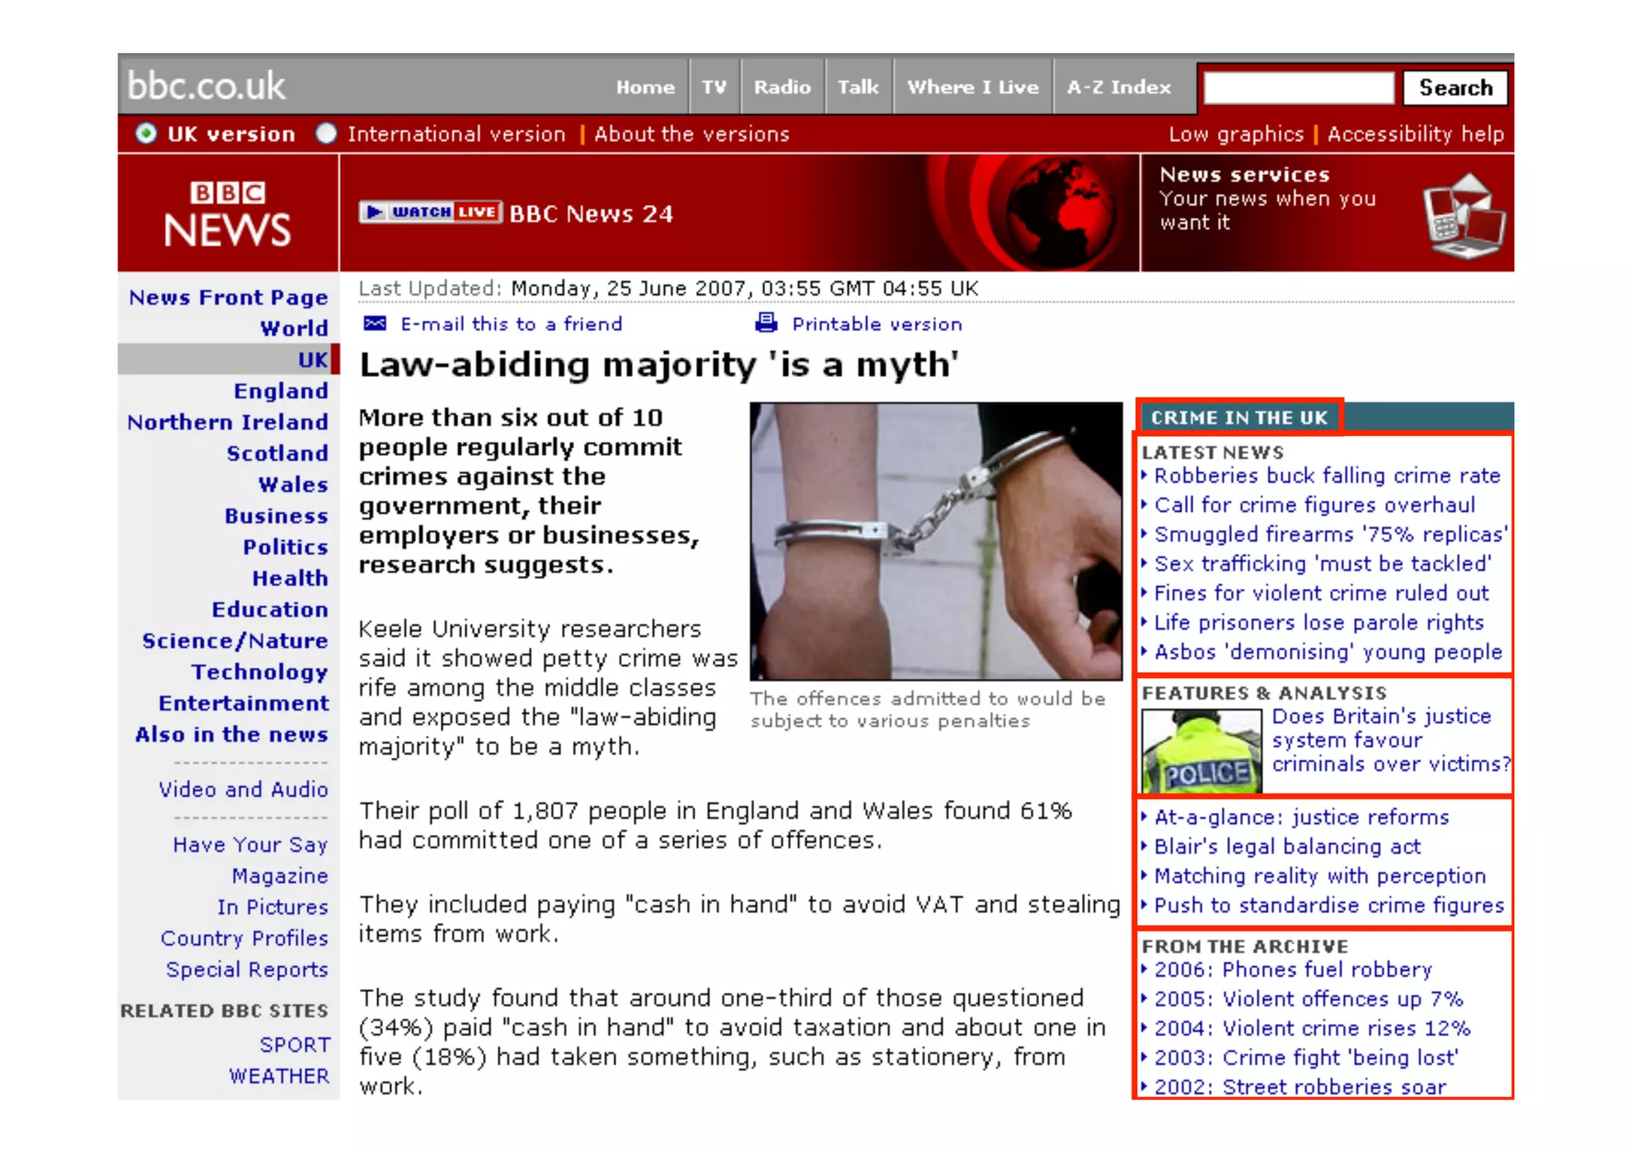1633x1153 pixels.
Task: Go to Northern Ireland section in the sidebar
Action: 228,422
